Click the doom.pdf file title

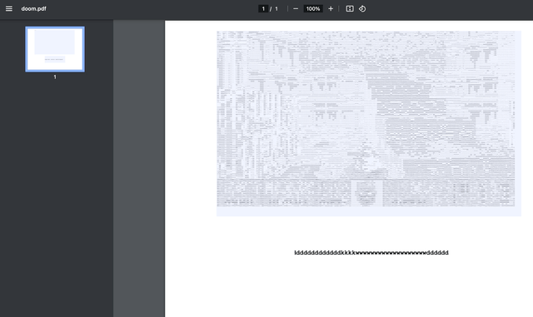tap(33, 9)
